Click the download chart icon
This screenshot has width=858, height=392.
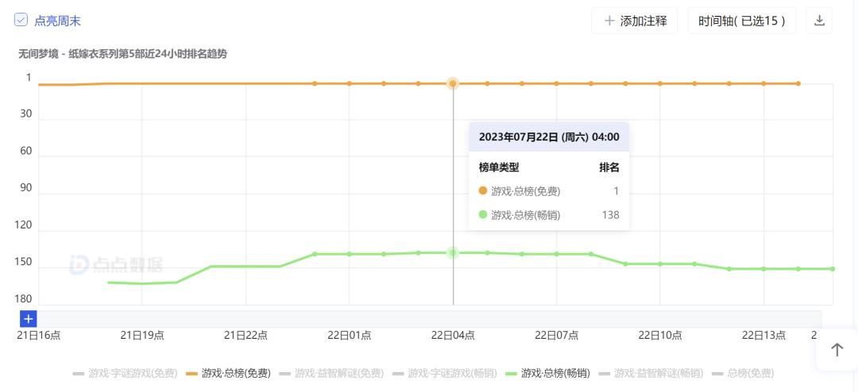(819, 21)
